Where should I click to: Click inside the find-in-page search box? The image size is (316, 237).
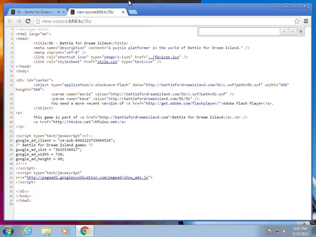click(239, 31)
